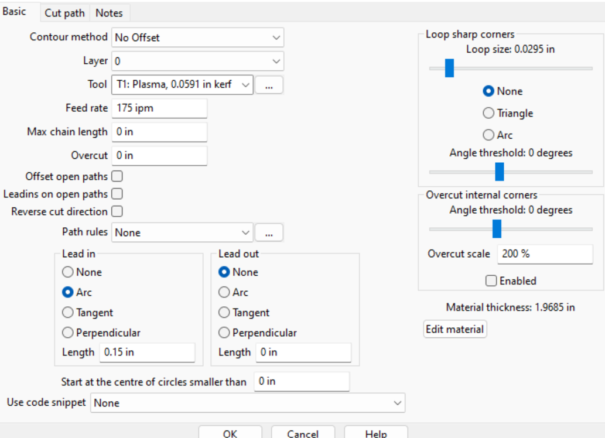605x438 pixels.
Task: Enable Offset open paths checkbox
Action: pyautogui.click(x=117, y=176)
